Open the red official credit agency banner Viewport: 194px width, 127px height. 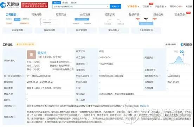(34, 5)
